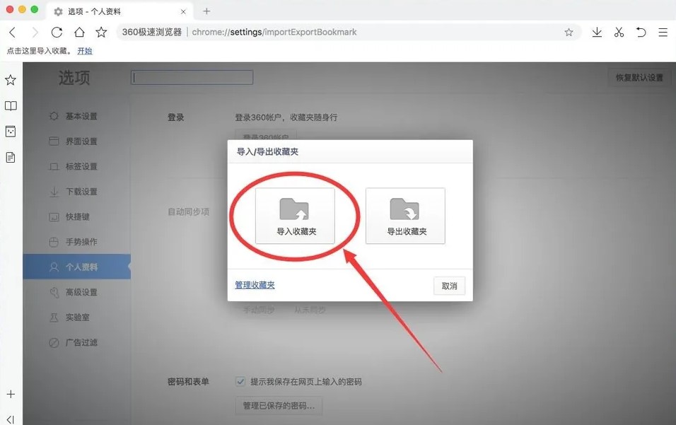Open downloads icon in toolbar
The height and width of the screenshot is (425, 676).
[597, 33]
